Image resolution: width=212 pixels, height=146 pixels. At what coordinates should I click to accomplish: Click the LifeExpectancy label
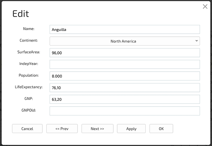tap(29, 87)
